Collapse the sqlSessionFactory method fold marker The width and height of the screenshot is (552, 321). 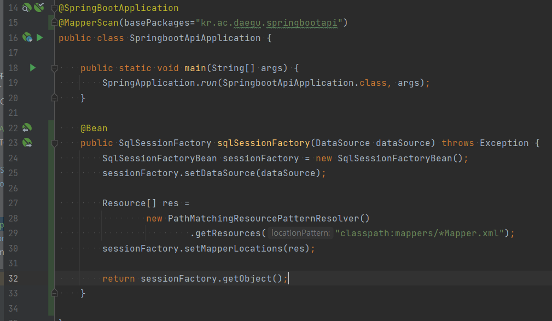coord(54,143)
